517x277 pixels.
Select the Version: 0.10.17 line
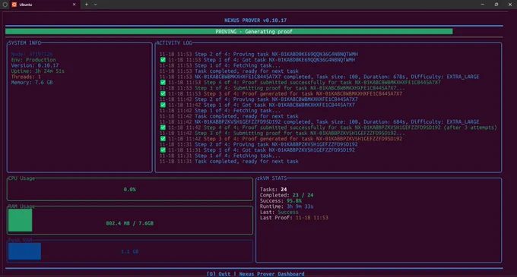(35, 65)
